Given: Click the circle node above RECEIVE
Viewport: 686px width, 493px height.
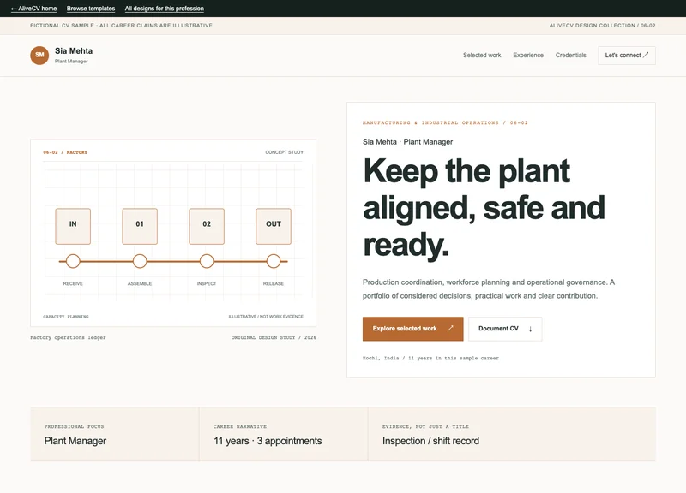Looking at the screenshot, I should 73,261.
